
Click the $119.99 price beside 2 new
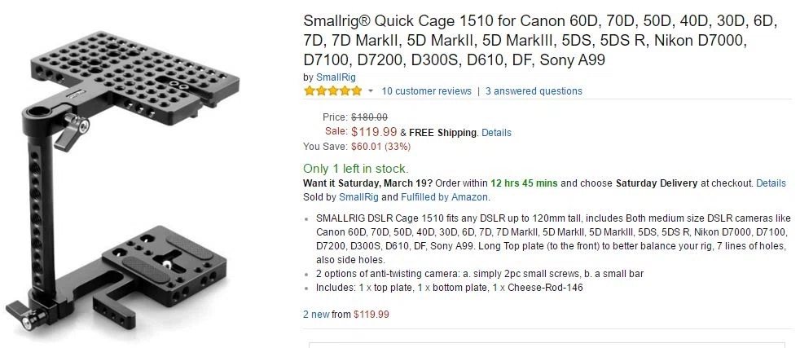pyautogui.click(x=371, y=315)
